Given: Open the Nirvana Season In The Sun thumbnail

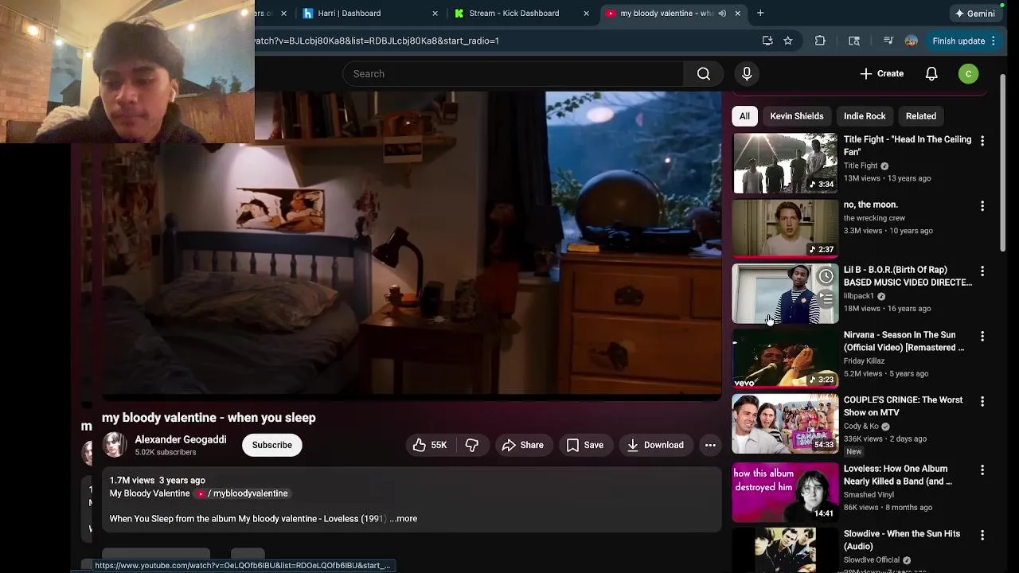Looking at the screenshot, I should tap(785, 359).
